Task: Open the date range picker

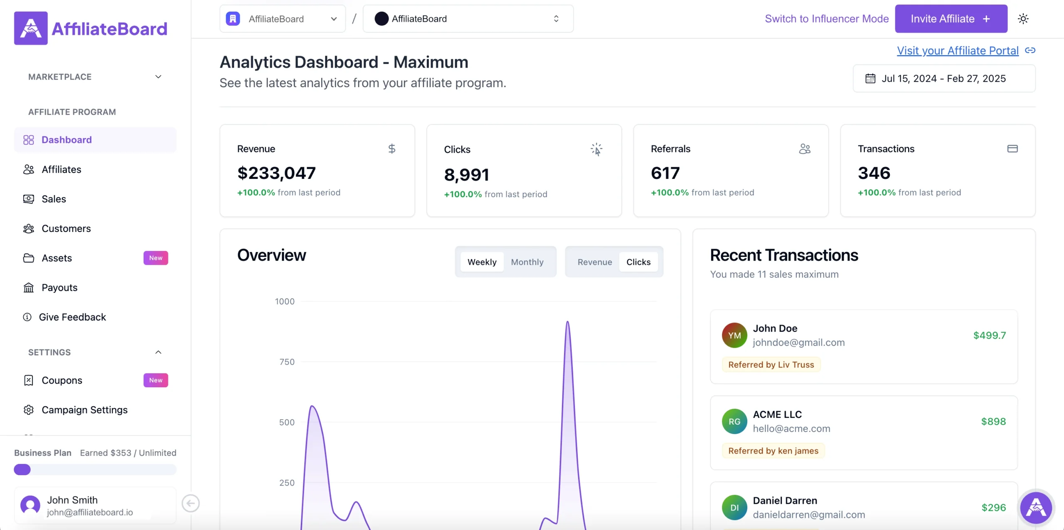Action: point(944,78)
